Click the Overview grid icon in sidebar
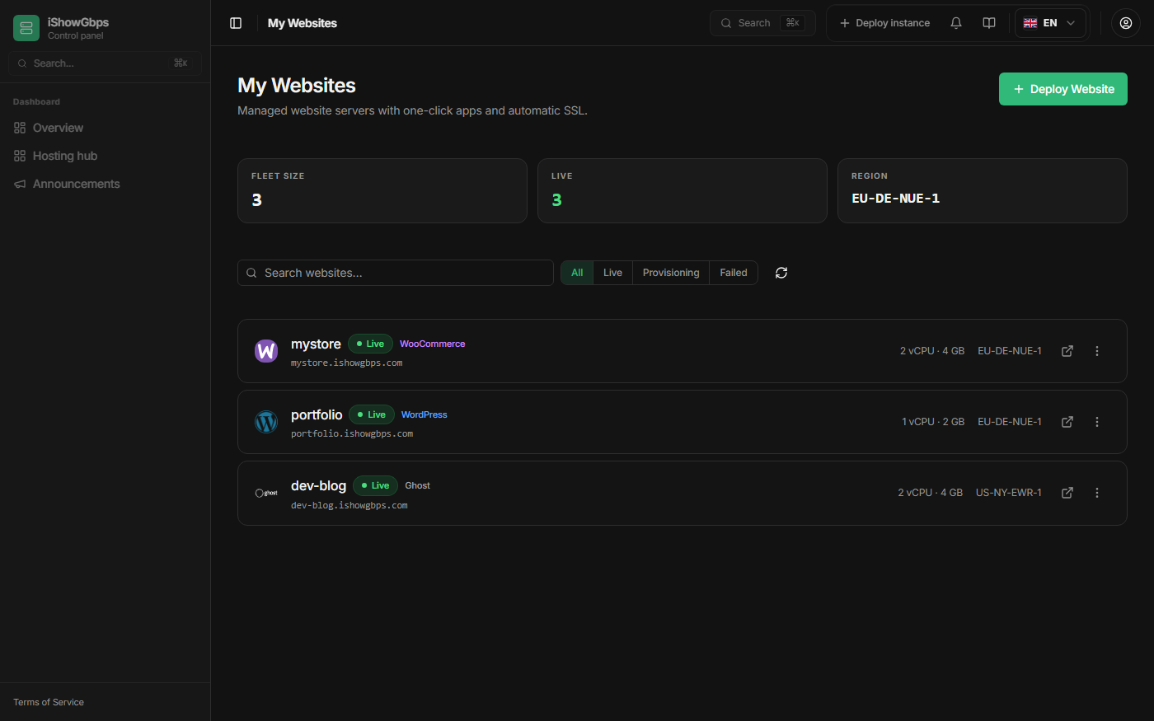 pyautogui.click(x=20, y=128)
